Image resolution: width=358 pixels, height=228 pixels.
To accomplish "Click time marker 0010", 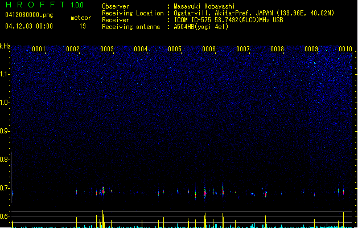I will (x=345, y=49).
